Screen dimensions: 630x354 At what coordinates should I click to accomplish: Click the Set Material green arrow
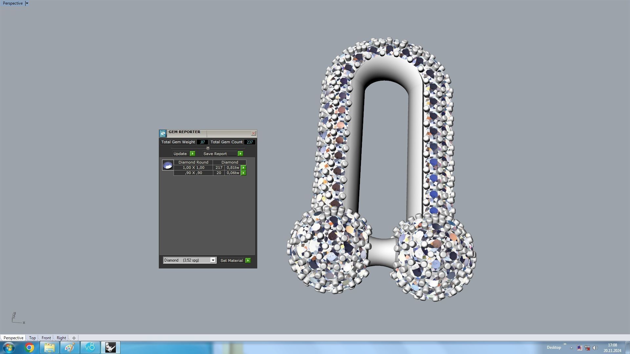[248, 261]
